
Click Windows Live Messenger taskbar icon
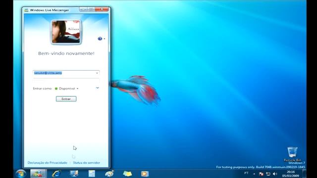[38, 174]
